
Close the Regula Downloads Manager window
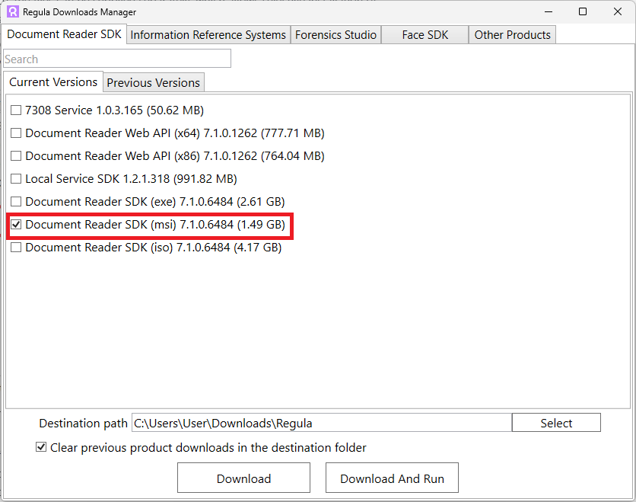tap(617, 11)
